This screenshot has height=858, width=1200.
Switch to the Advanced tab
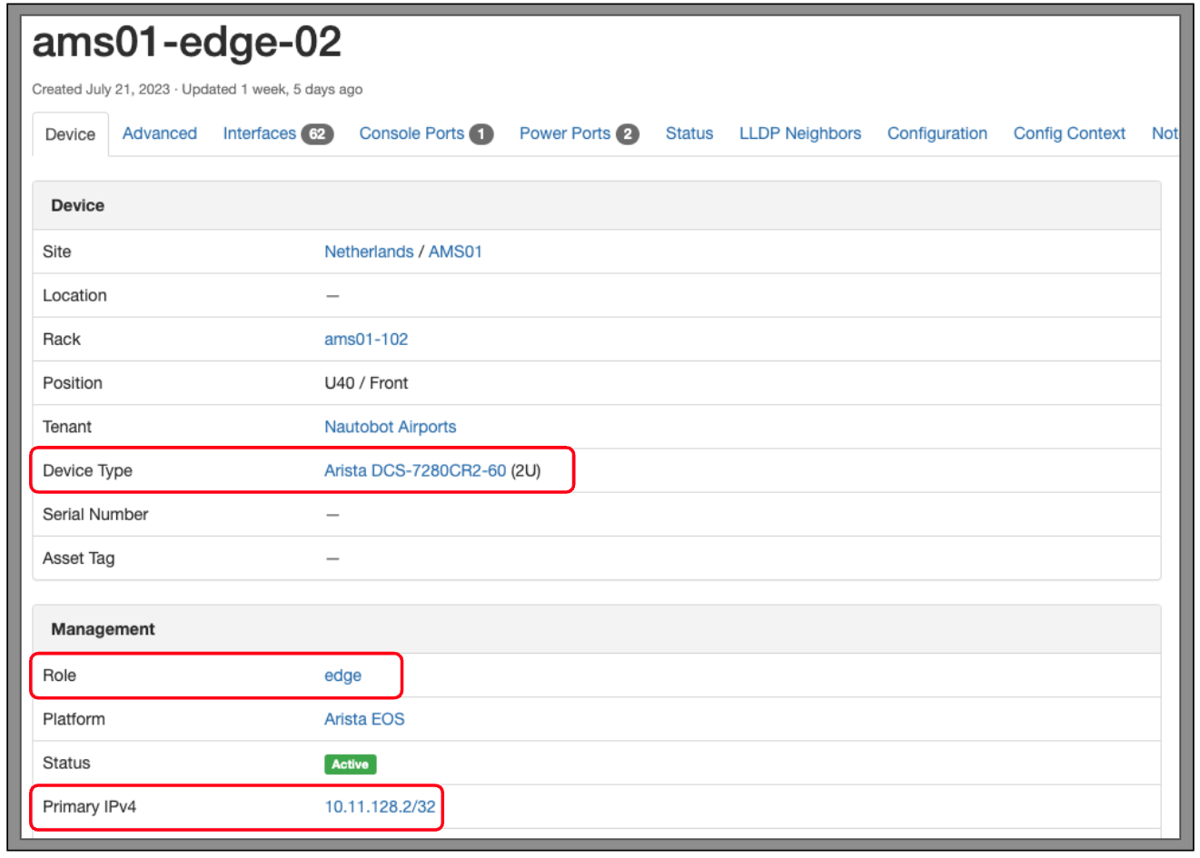click(x=159, y=133)
